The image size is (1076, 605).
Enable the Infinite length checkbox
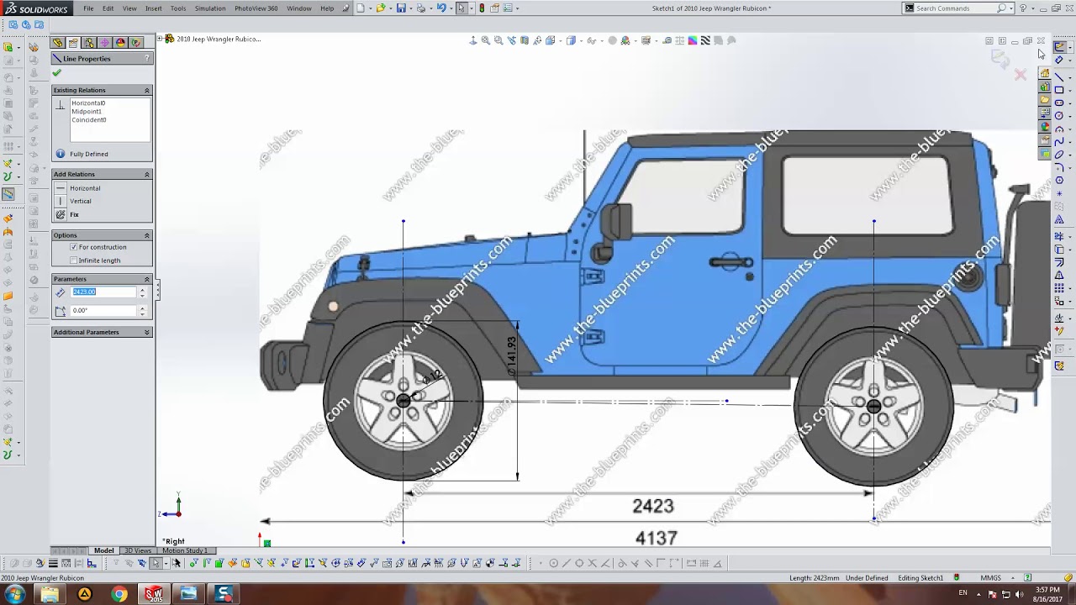(x=74, y=260)
